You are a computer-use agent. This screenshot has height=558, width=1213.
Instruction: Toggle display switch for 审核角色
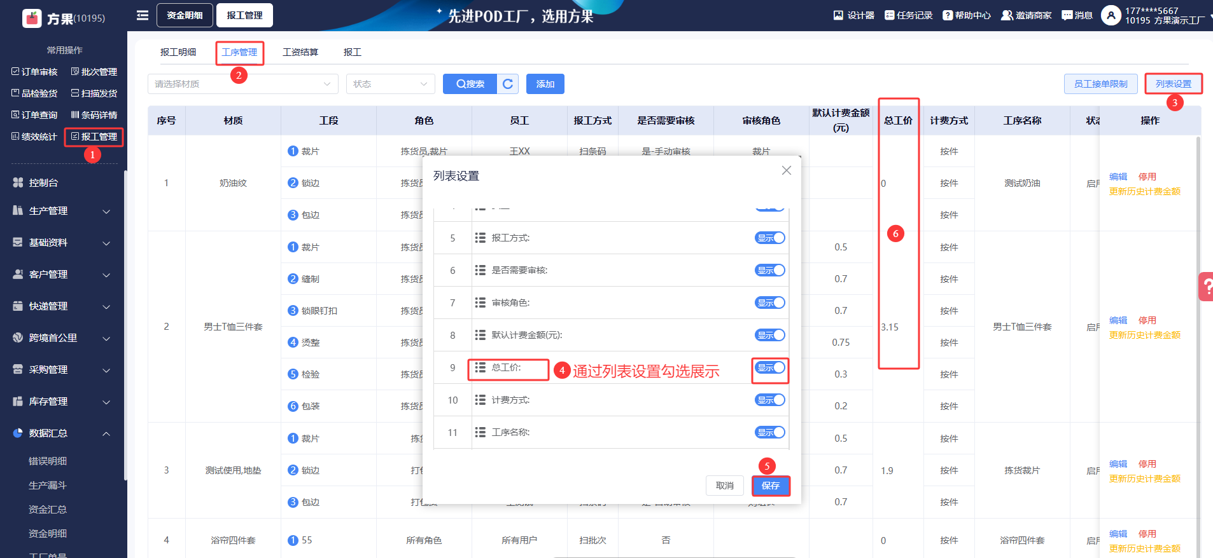[770, 303]
